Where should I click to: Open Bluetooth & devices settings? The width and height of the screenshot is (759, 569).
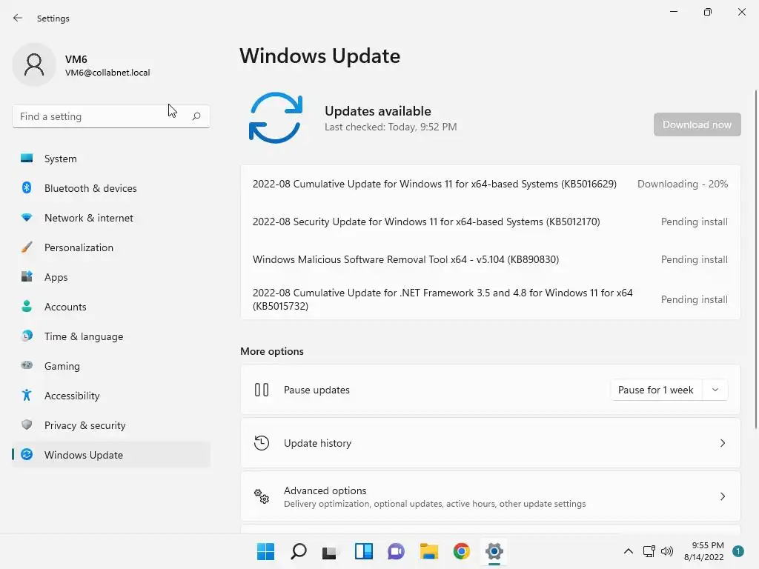pos(111,187)
